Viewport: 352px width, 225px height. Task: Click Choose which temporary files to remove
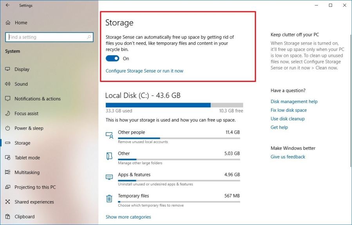coord(151,205)
